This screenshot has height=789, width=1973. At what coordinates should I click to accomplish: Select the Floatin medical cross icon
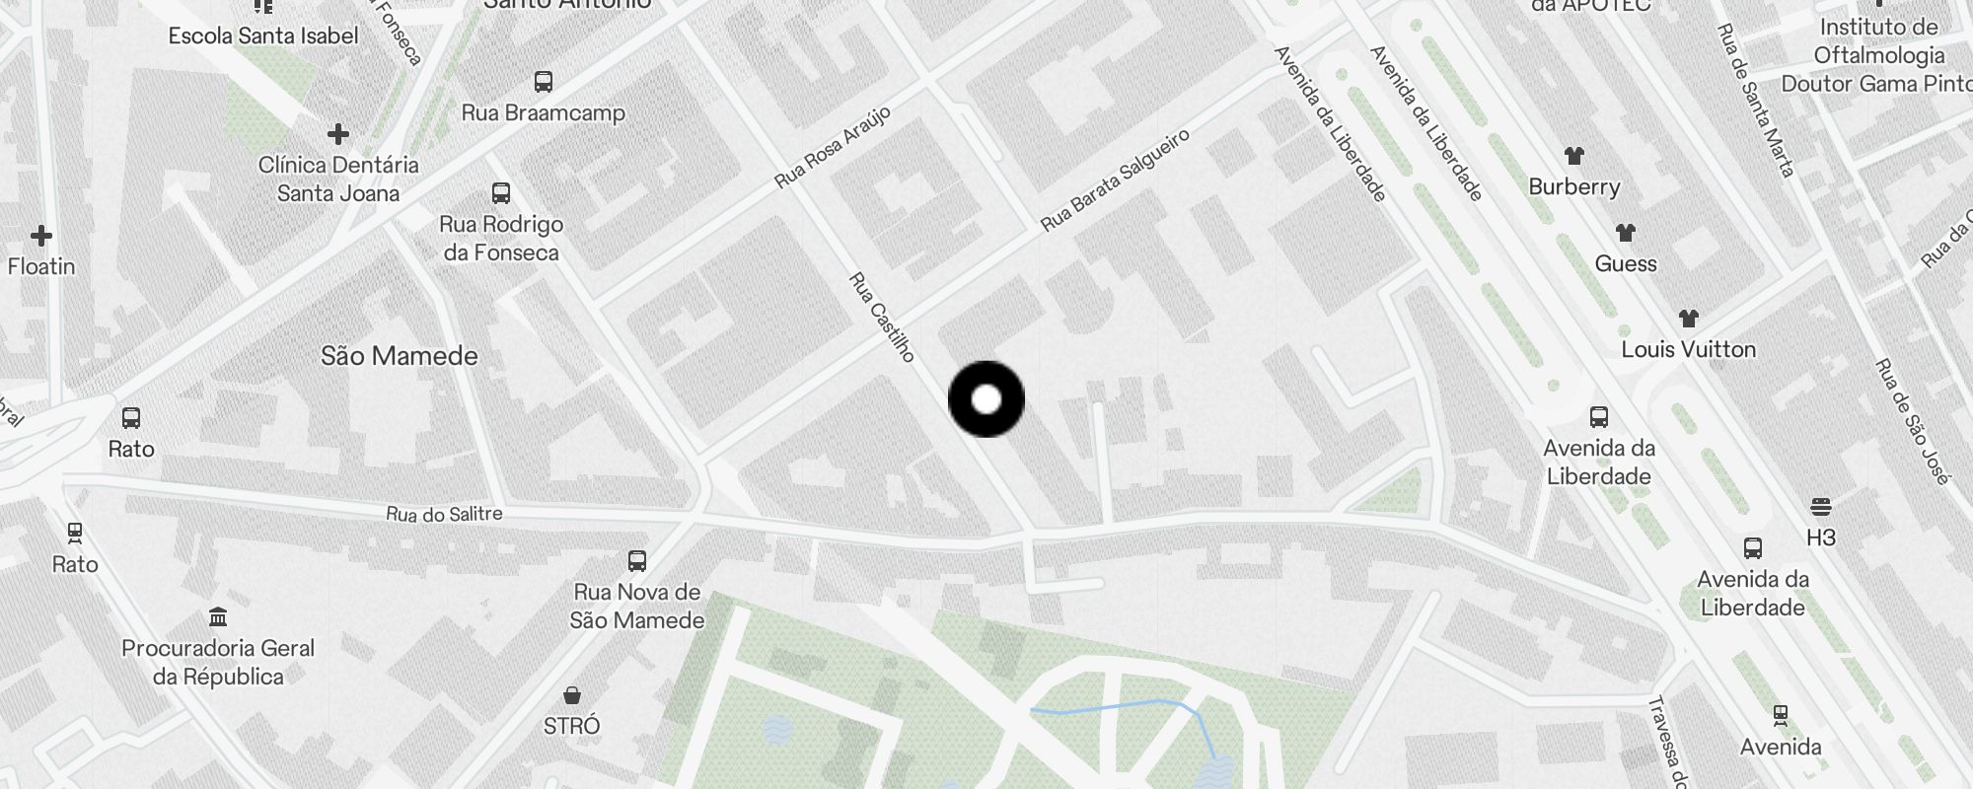[41, 236]
